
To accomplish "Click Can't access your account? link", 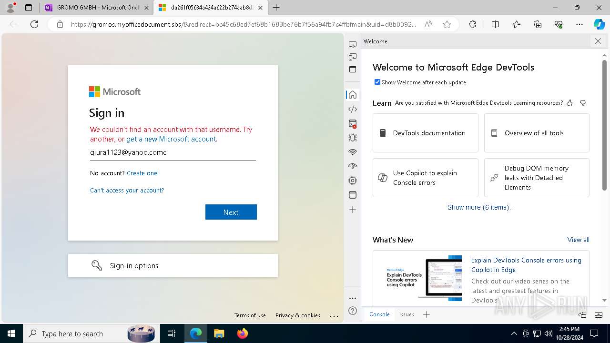I will [x=127, y=190].
